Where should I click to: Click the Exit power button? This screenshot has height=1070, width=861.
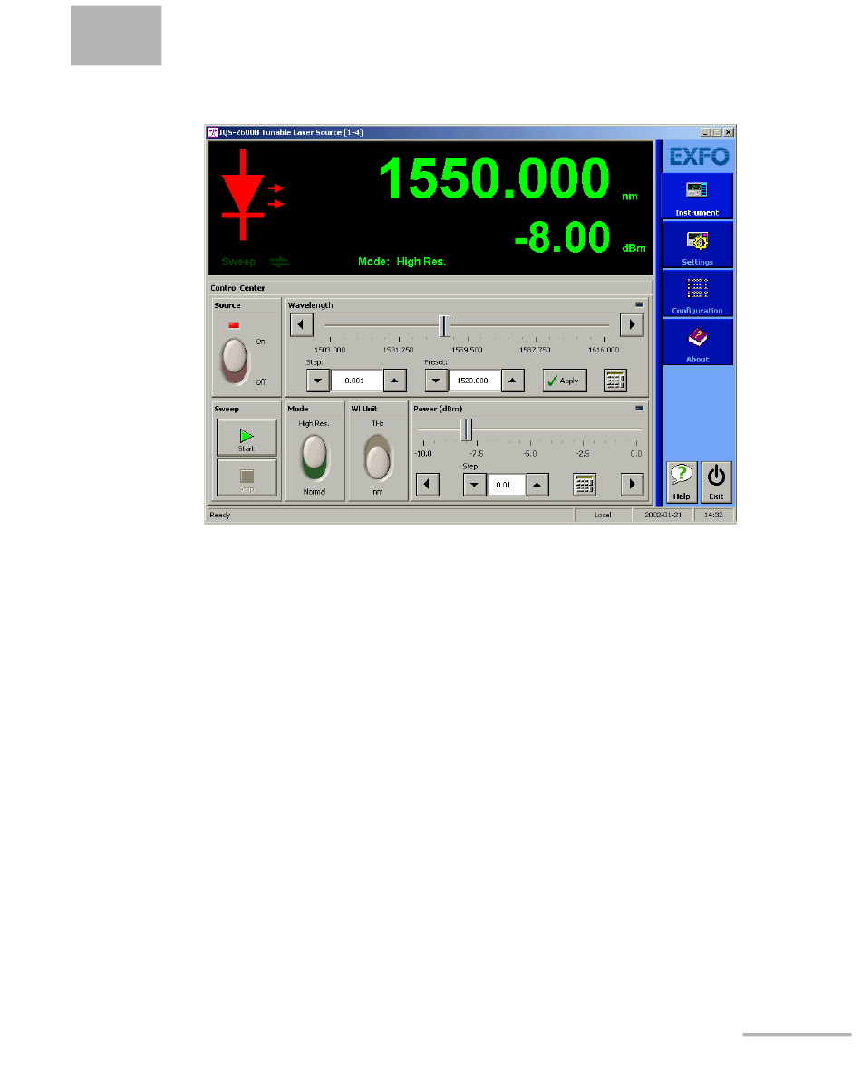click(716, 482)
